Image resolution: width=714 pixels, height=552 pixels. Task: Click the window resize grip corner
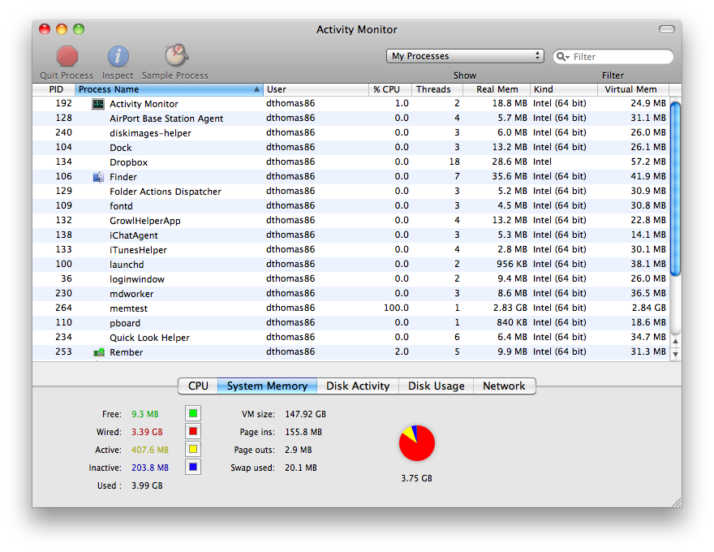(x=677, y=502)
